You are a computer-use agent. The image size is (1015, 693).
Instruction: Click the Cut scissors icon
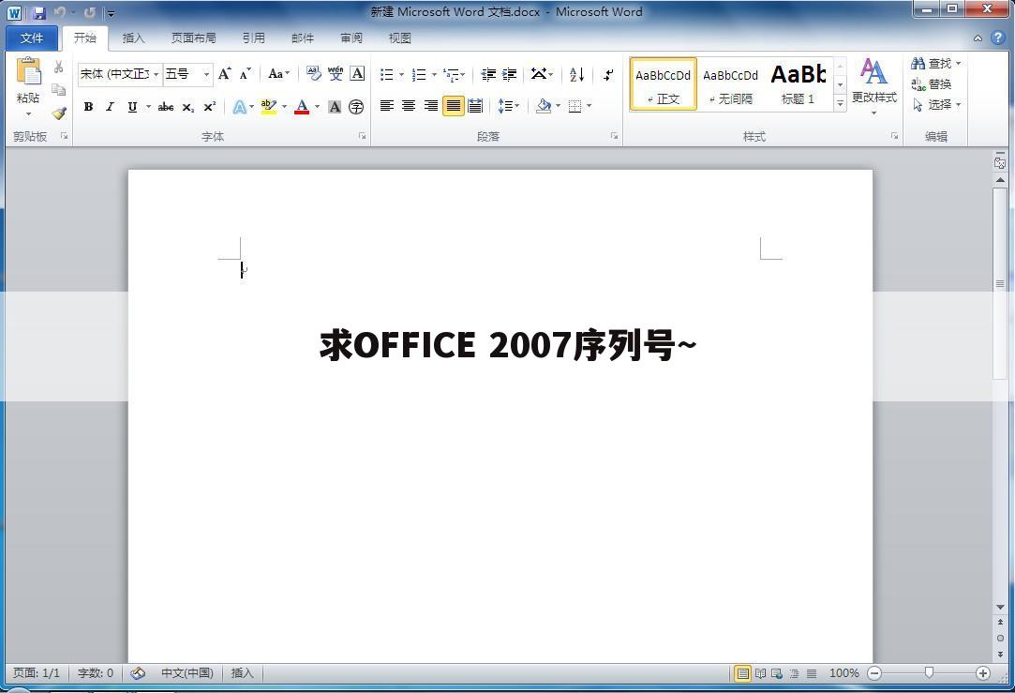pyautogui.click(x=58, y=67)
